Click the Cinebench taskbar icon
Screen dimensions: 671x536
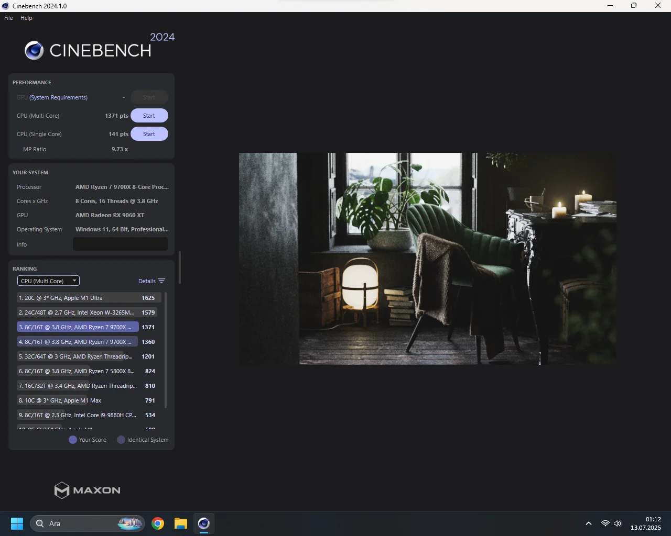[204, 523]
